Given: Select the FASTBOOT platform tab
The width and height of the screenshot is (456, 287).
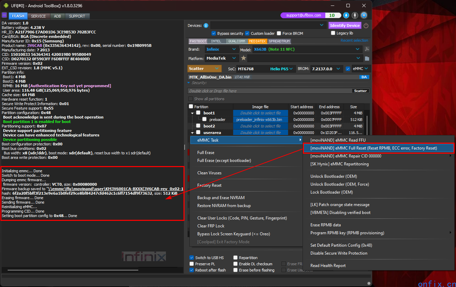Looking at the screenshot, I should pos(198,41).
